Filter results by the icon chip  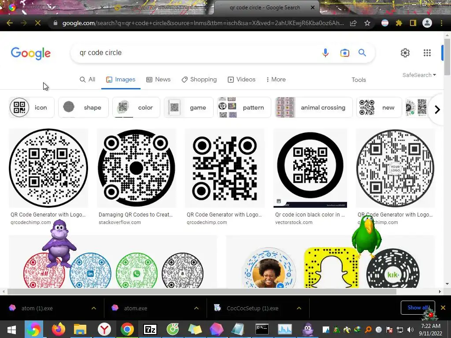click(32, 107)
